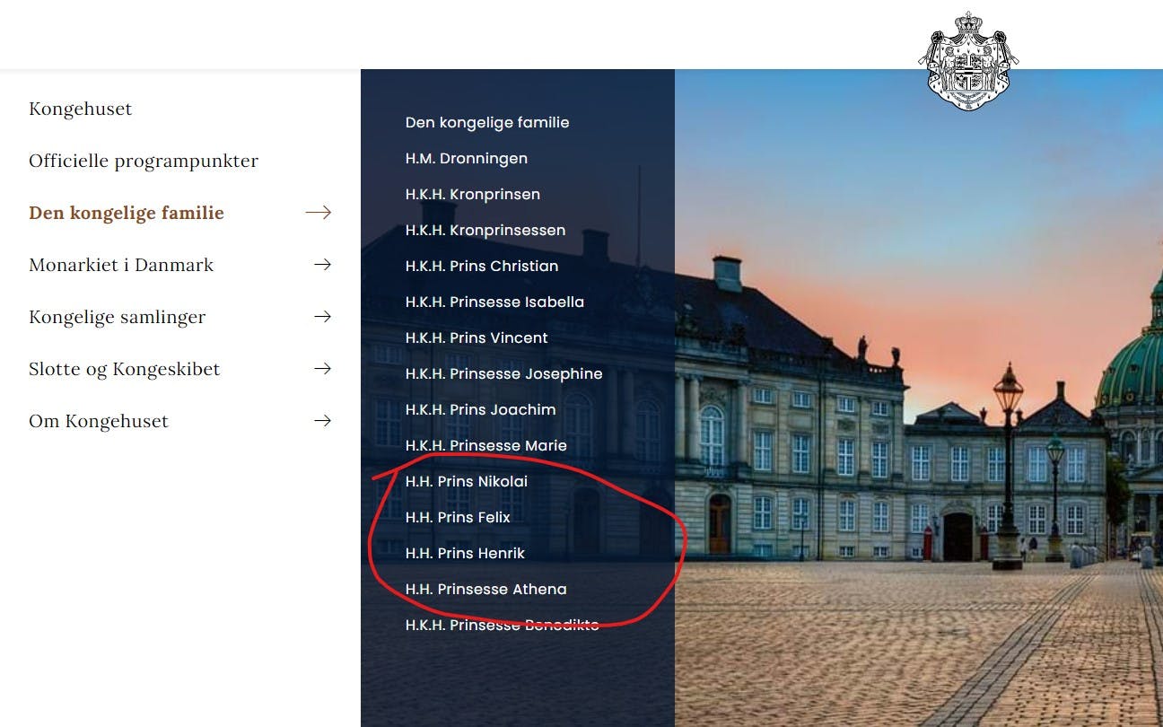Screen dimensions: 1163x727
Task: Open Officielle programpunkter in the menu
Action: 144,161
